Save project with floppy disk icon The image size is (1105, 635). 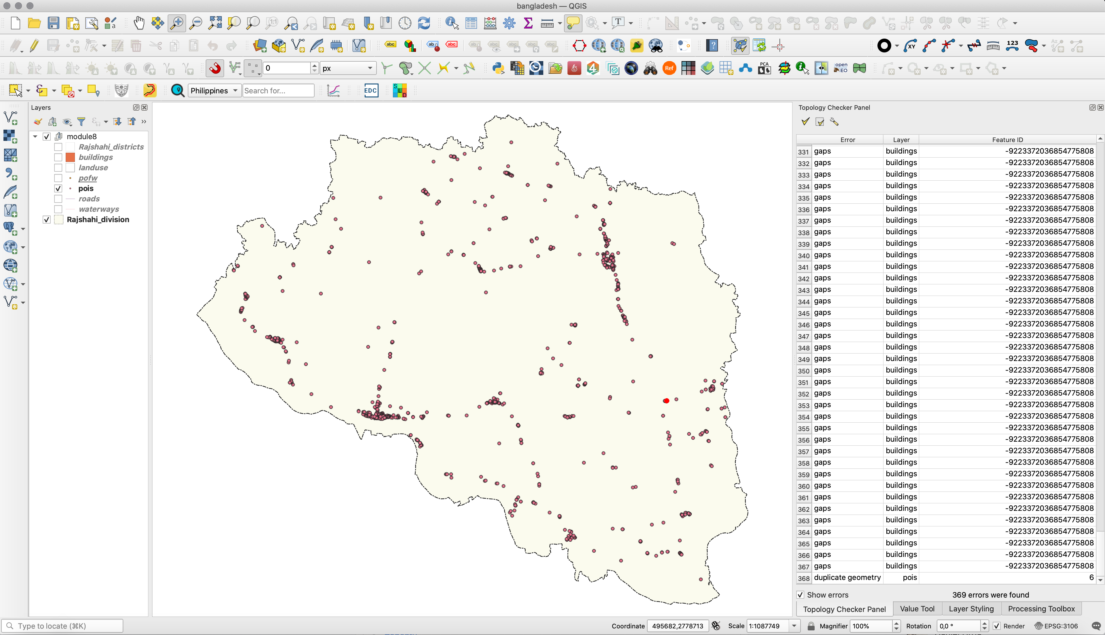[53, 23]
